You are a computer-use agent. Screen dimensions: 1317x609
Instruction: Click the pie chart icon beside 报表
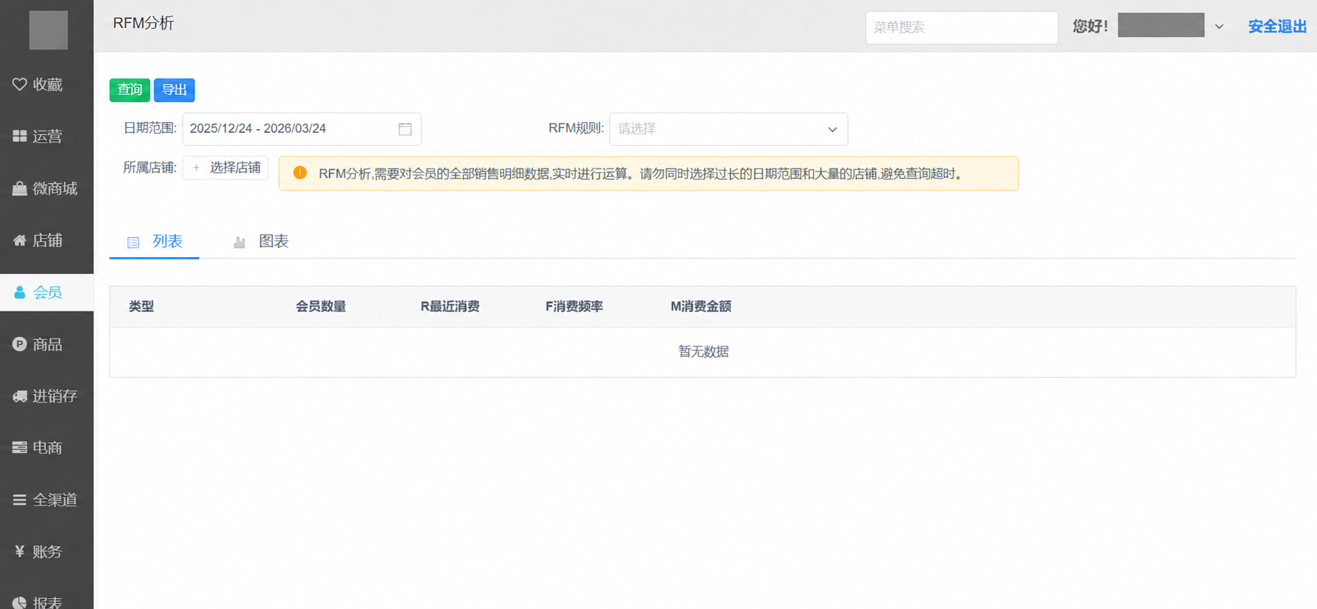tap(19, 603)
